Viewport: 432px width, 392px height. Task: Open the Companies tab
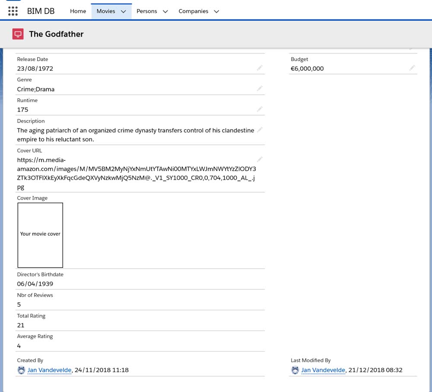pyautogui.click(x=193, y=11)
